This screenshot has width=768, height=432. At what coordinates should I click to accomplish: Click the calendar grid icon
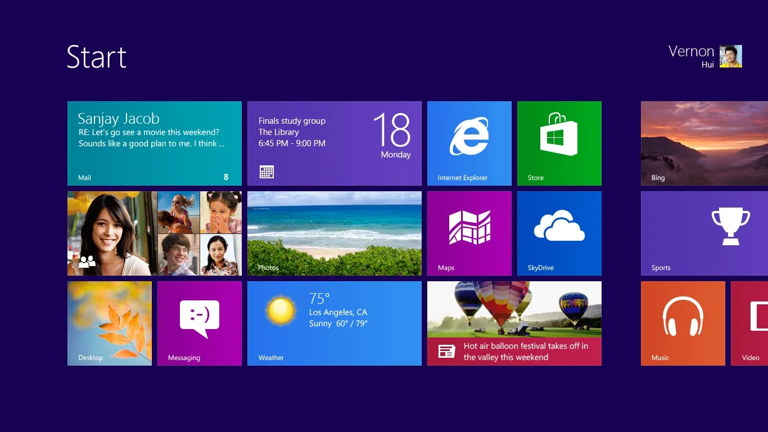pyautogui.click(x=266, y=172)
